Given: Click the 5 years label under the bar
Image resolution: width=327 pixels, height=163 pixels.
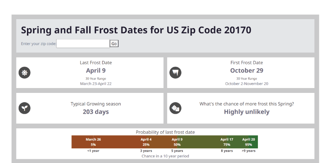Looking at the screenshot, I should click(177, 151).
